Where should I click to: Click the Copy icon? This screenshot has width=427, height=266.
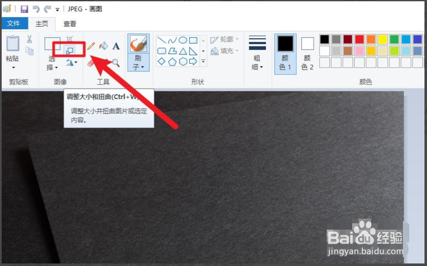pyautogui.click(x=30, y=51)
